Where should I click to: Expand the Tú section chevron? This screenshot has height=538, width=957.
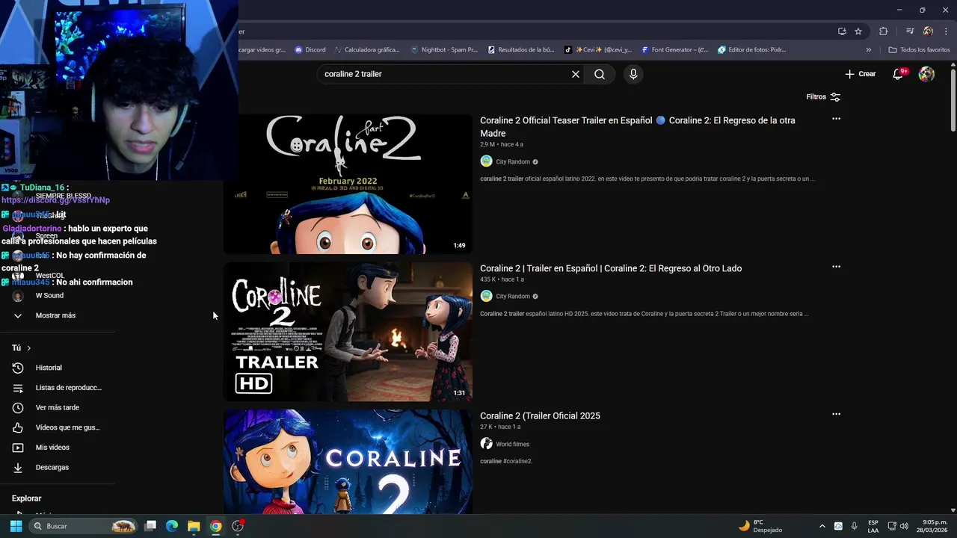point(29,348)
